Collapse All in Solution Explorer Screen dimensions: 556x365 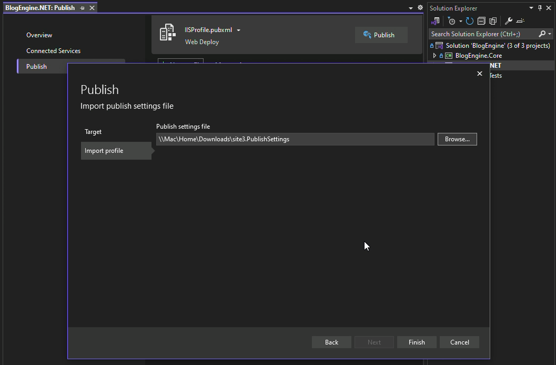click(x=481, y=21)
